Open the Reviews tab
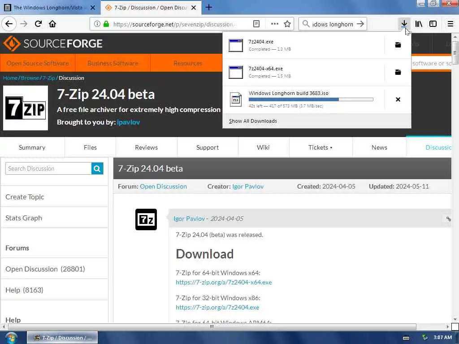This screenshot has height=344, width=459. [147, 147]
